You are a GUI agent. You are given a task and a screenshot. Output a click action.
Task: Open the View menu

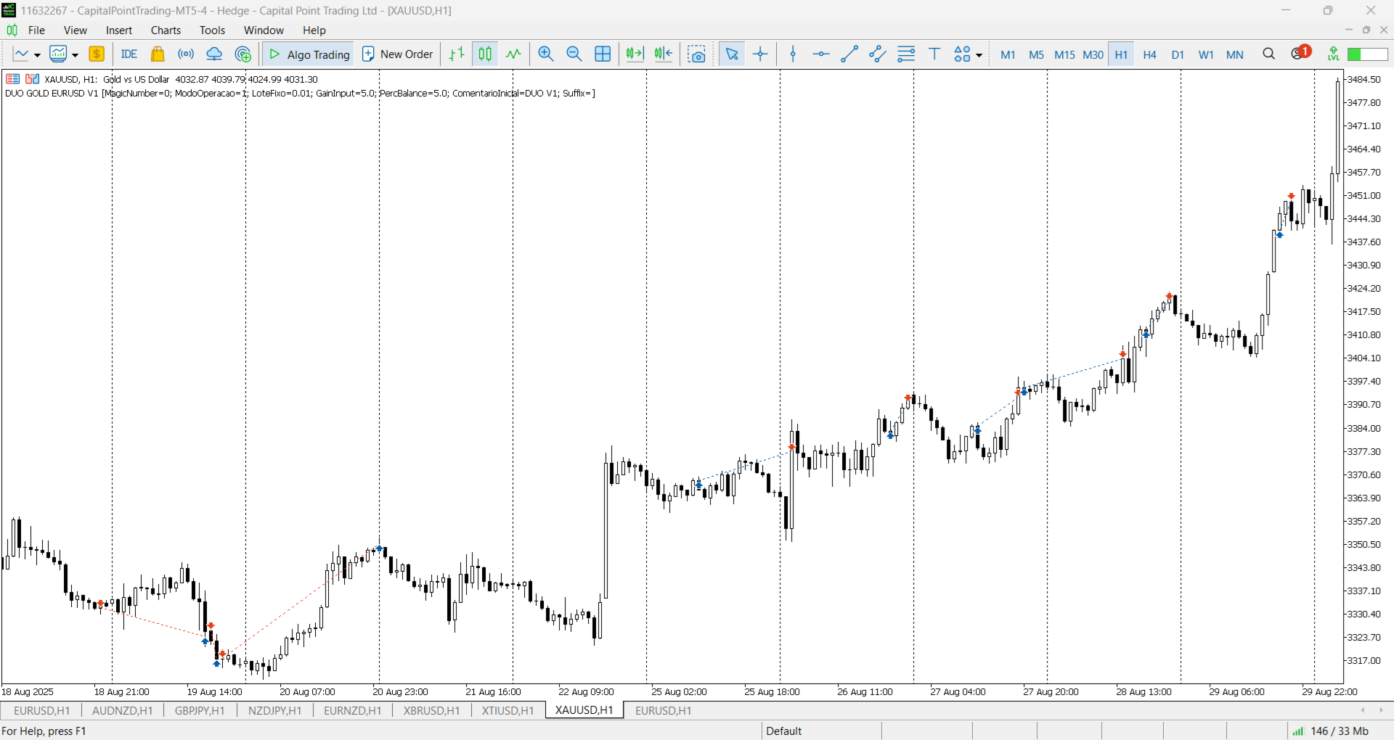(75, 30)
